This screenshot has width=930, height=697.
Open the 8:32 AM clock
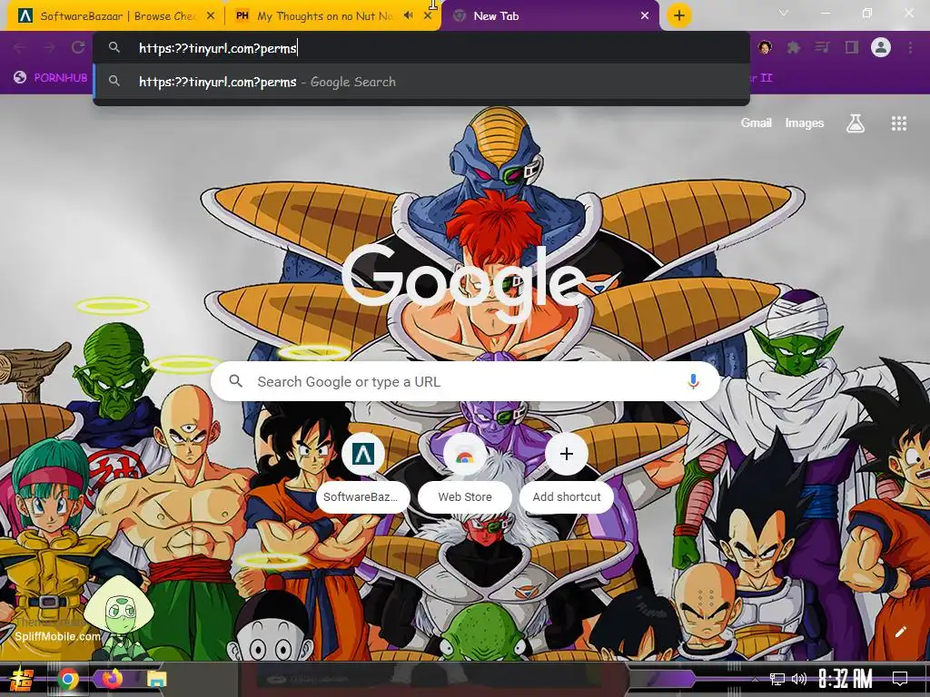(x=846, y=679)
